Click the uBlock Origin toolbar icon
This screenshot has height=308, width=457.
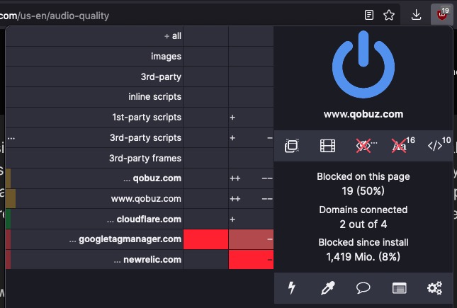pyautogui.click(x=442, y=15)
